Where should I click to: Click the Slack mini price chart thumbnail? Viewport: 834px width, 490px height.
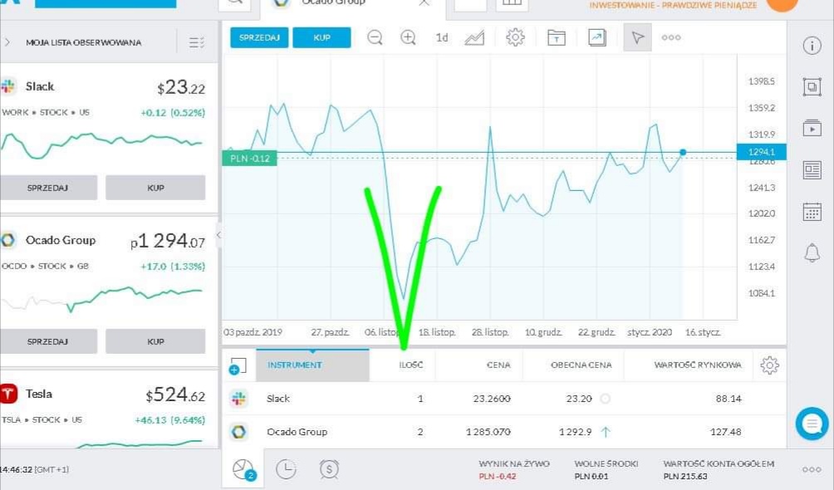[101, 145]
